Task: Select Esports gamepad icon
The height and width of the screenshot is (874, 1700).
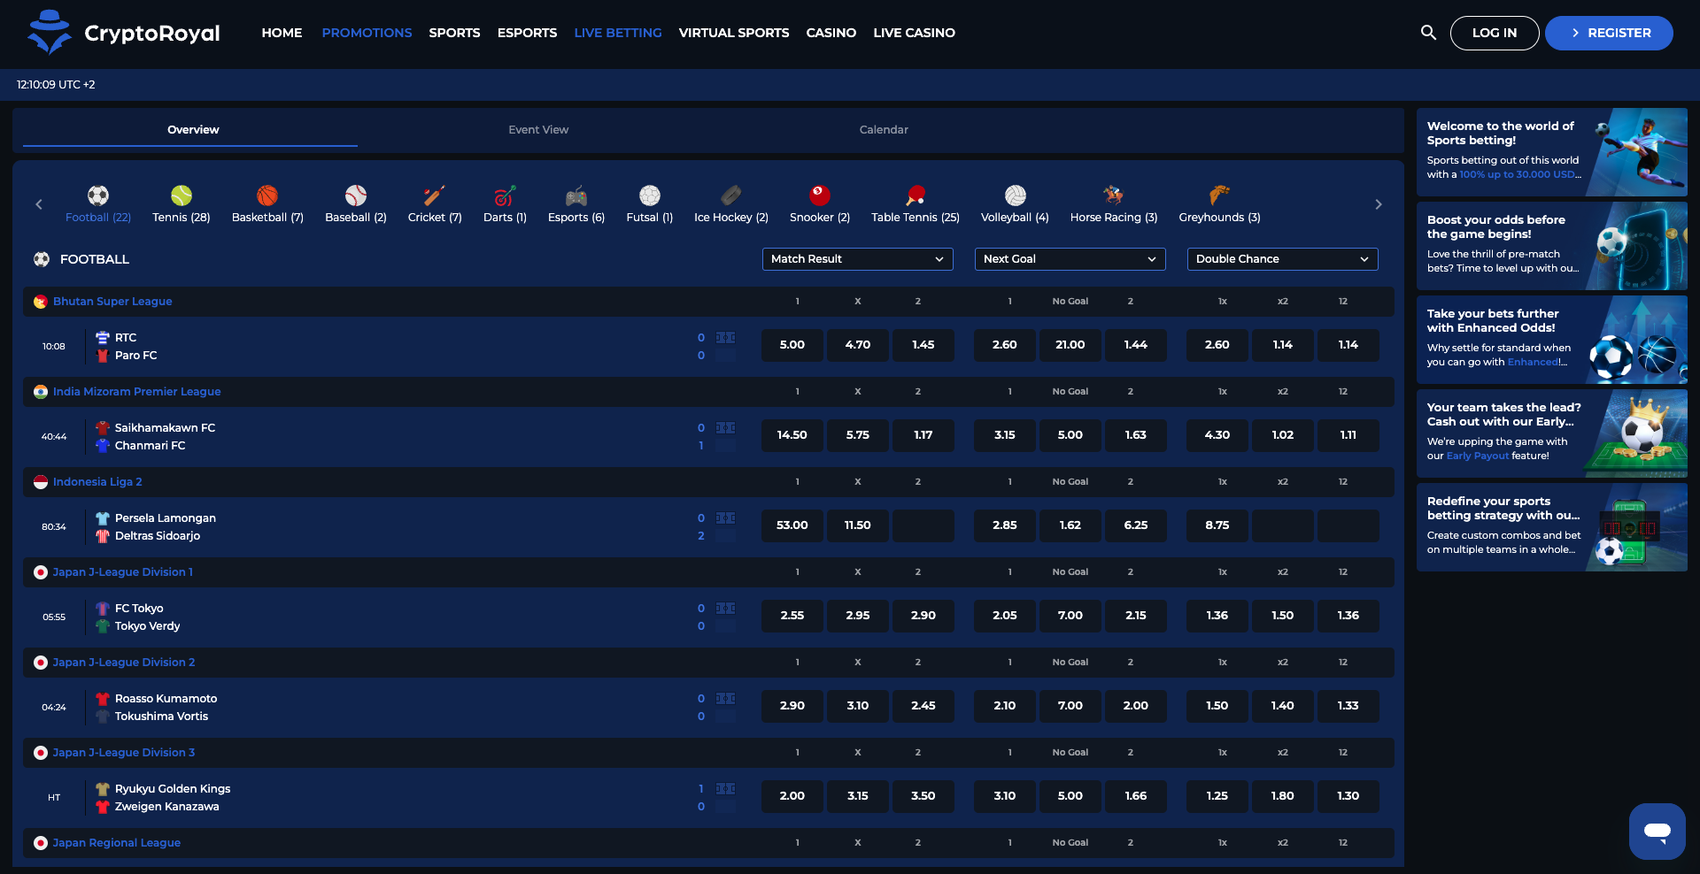Action: pos(576,195)
